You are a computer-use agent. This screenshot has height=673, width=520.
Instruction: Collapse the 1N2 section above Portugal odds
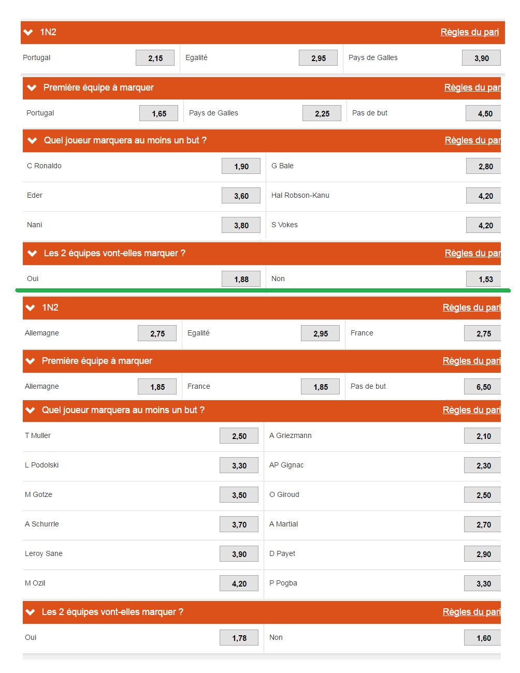(x=28, y=33)
